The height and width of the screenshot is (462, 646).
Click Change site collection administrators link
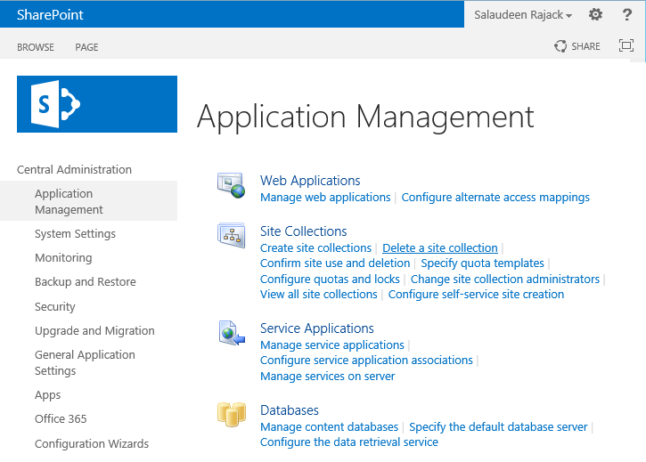pos(505,280)
